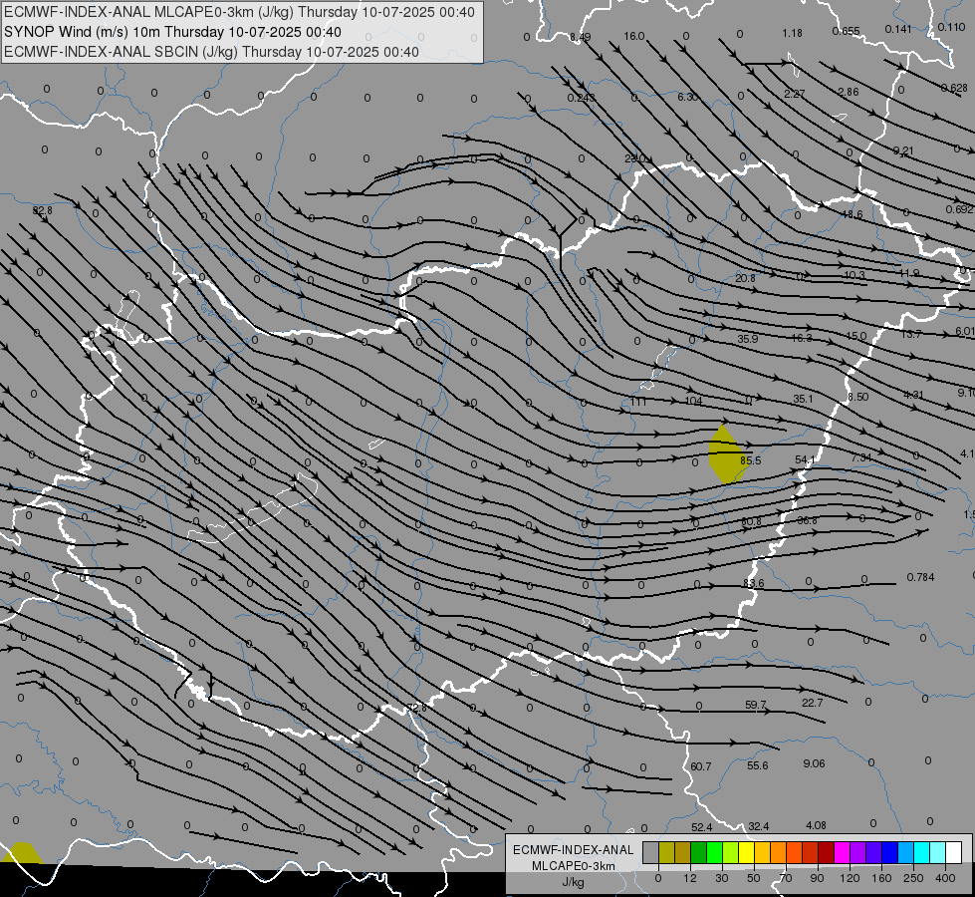The height and width of the screenshot is (897, 975).
Task: Click the dark red legend swatch at 90
Action: coord(826,852)
